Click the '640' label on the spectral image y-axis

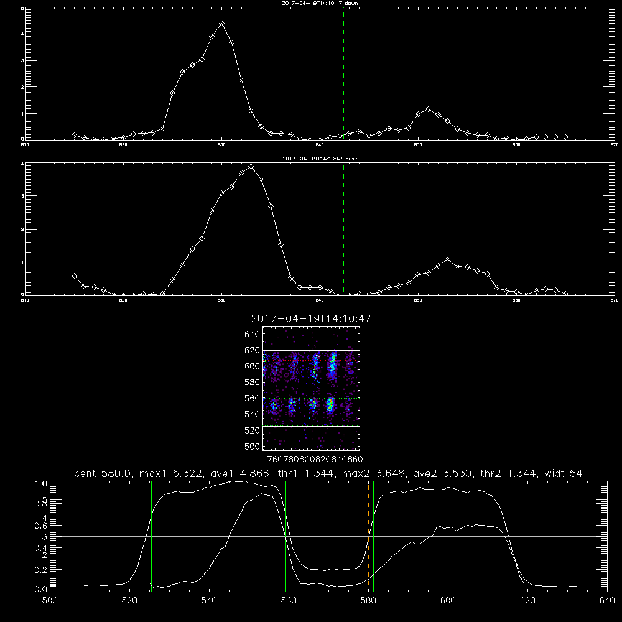(253, 335)
